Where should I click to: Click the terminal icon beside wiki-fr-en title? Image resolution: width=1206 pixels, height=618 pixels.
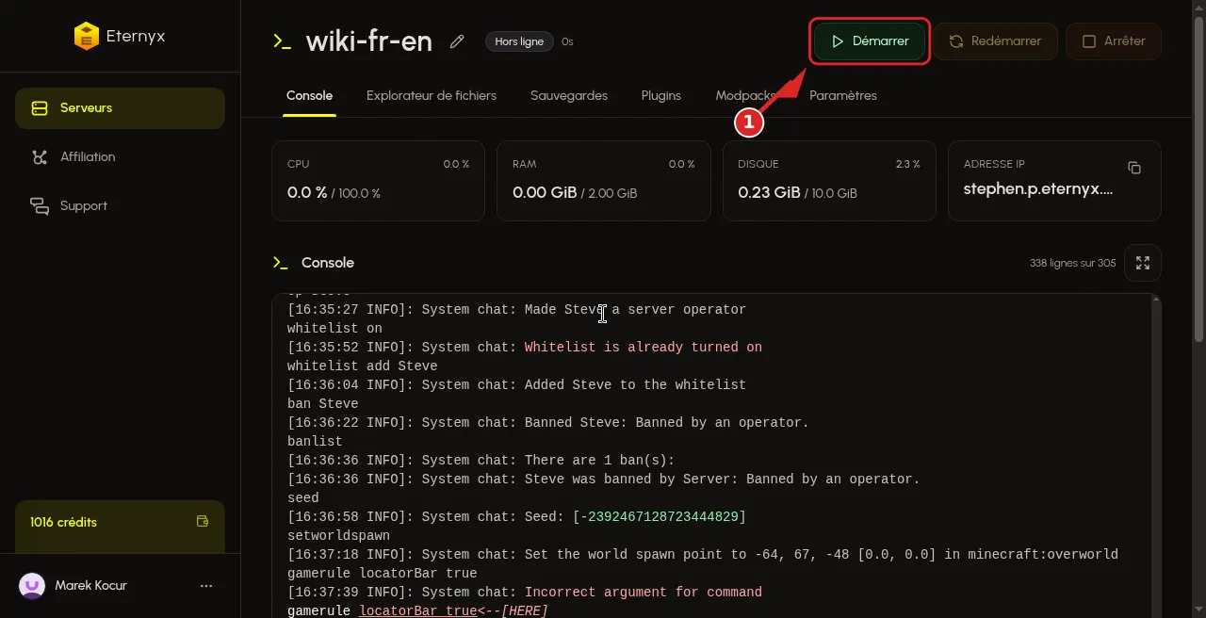click(282, 41)
